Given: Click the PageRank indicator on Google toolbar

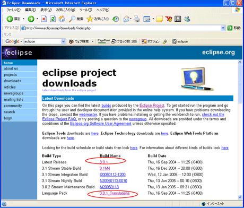Looking at the screenshot, I should tap(103, 41).
